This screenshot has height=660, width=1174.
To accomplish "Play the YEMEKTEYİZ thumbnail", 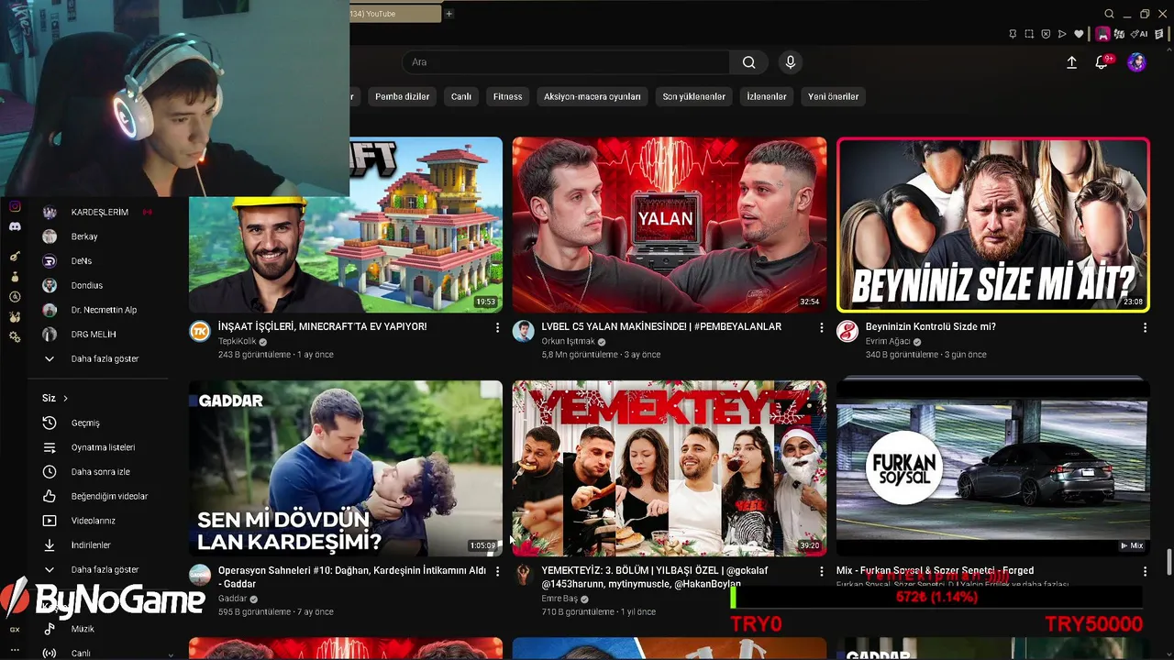I will (x=670, y=468).
